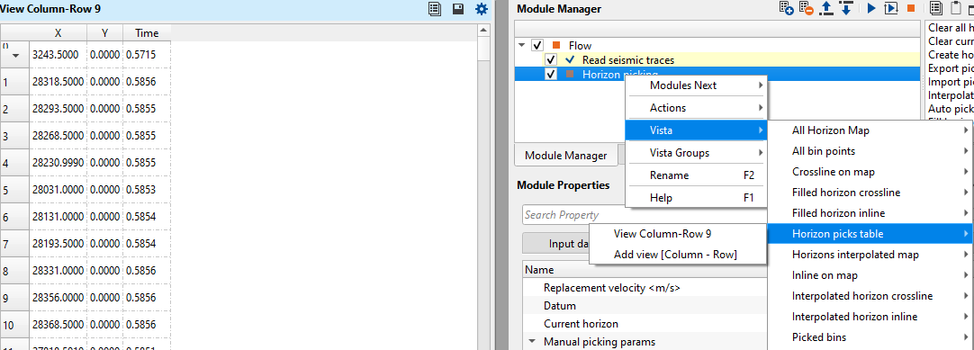Click the Auto pick action in right list
974x350 pixels.
coord(951,109)
